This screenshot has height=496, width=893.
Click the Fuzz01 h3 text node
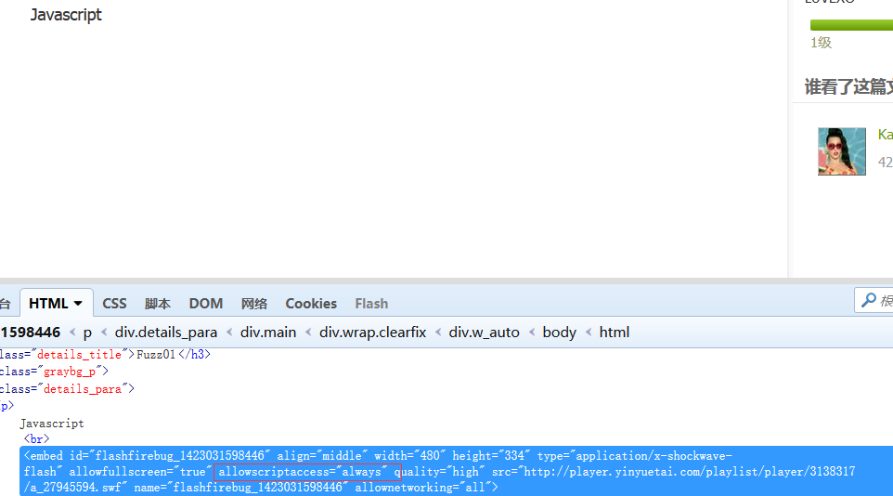pos(156,355)
